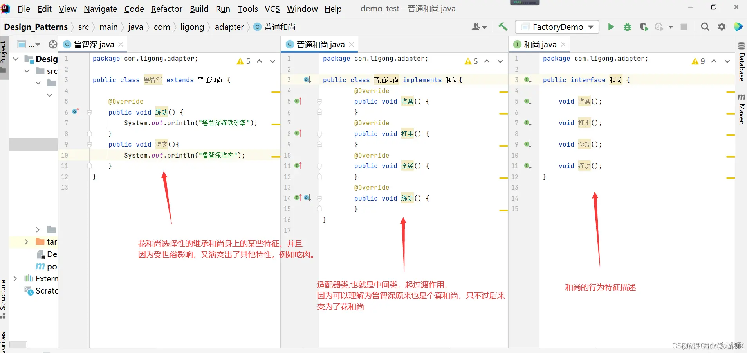Click override gutter icon beside 鲁智深 练功 method
747x353 pixels.
coord(76,112)
